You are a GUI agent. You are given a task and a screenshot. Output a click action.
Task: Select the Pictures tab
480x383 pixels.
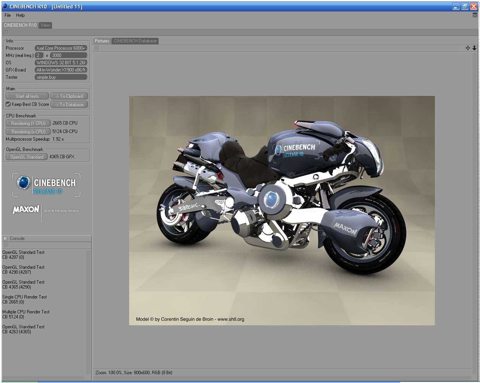tap(102, 41)
